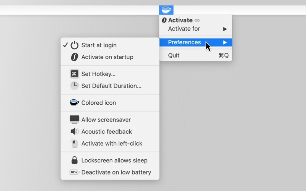Screen dimensions: 306x191
Task: Click the blue coffee cup Colored icon image
Action: 75,103
